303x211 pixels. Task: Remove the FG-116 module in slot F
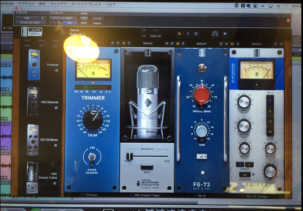281,44
